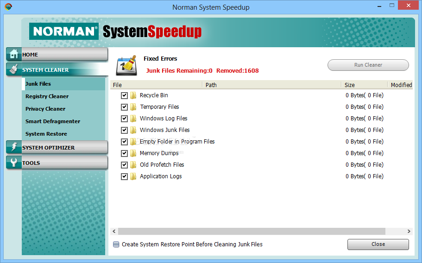Viewport: 422px width, 263px height.
Task: Uncheck the Old Prefetch Files checkbox
Action: click(124, 165)
